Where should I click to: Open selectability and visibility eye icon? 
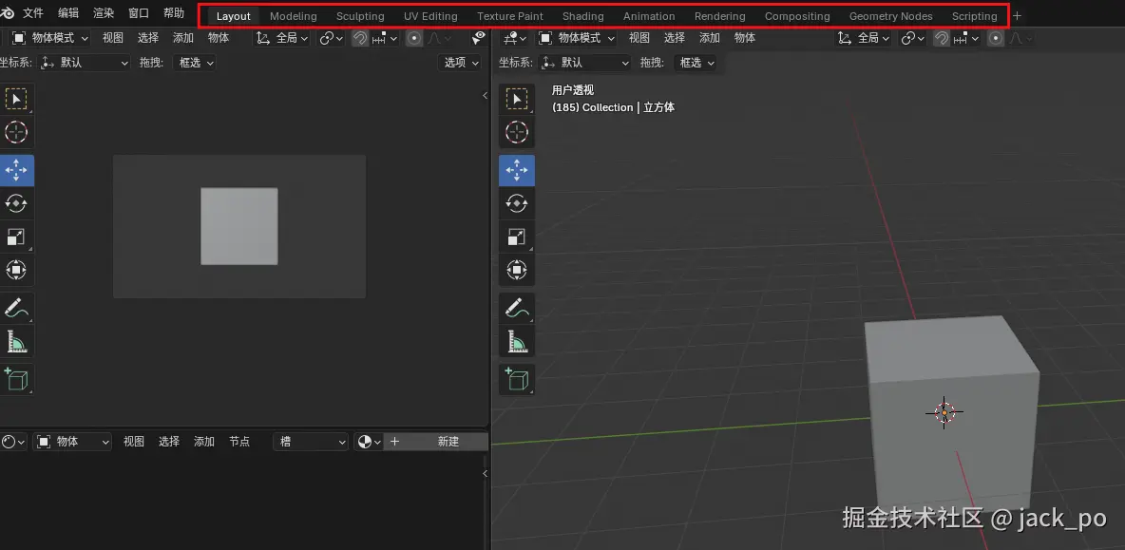(479, 38)
